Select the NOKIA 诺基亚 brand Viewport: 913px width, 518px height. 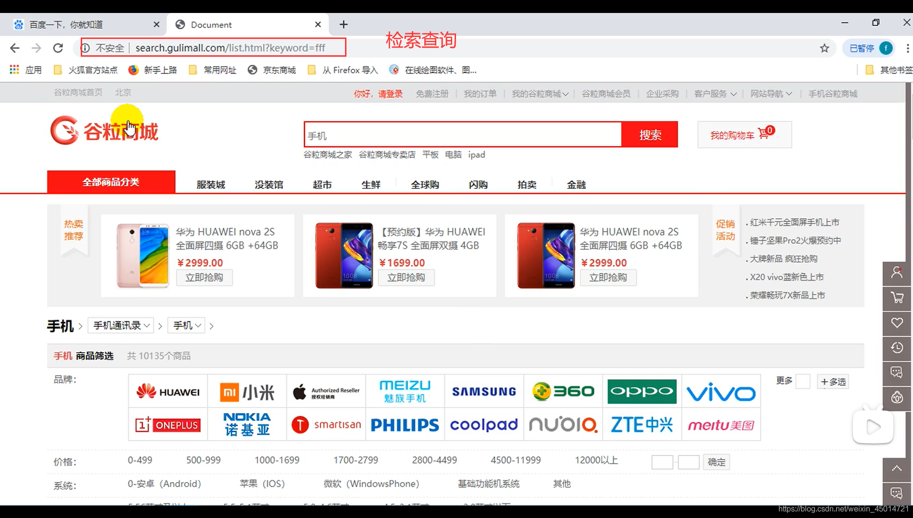point(247,425)
